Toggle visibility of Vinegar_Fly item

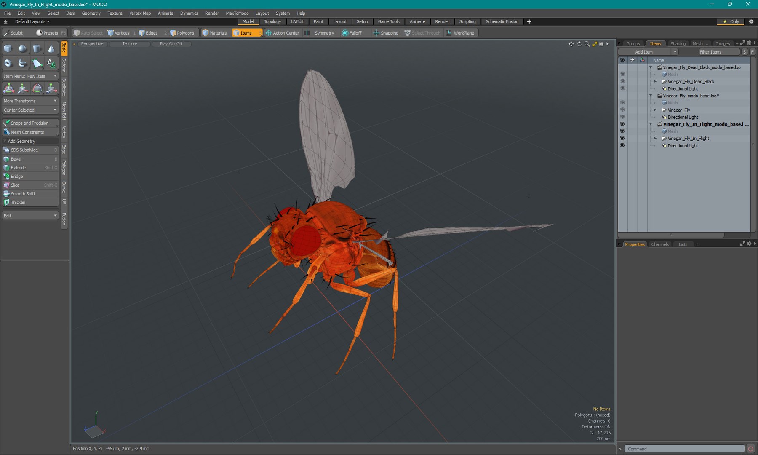[622, 110]
